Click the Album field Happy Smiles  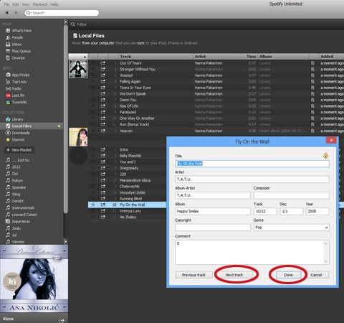pos(213,211)
